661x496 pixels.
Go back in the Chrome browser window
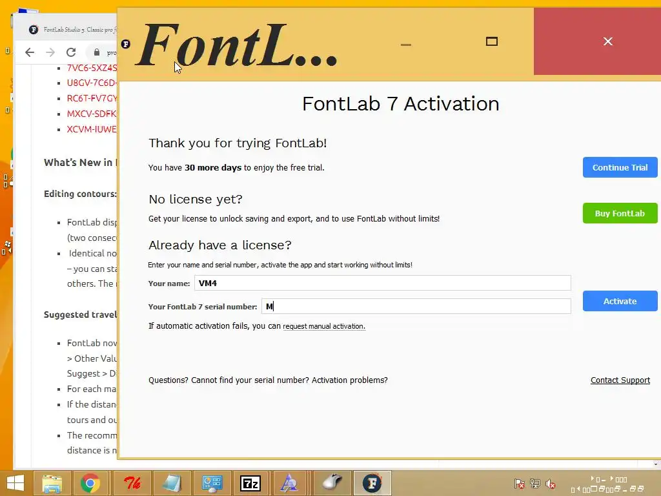coord(30,52)
